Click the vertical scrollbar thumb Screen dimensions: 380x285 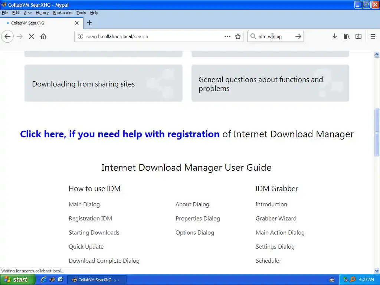[x=377, y=132]
